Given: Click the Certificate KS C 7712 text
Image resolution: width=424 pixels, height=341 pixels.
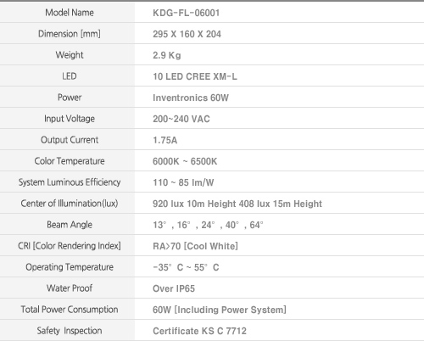Looking at the screenshot, I should pyautogui.click(x=199, y=331).
